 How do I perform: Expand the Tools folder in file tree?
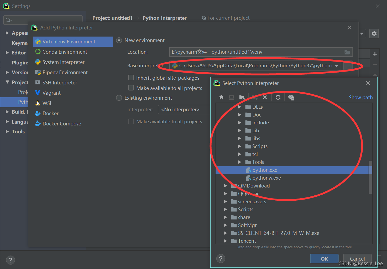(x=239, y=162)
